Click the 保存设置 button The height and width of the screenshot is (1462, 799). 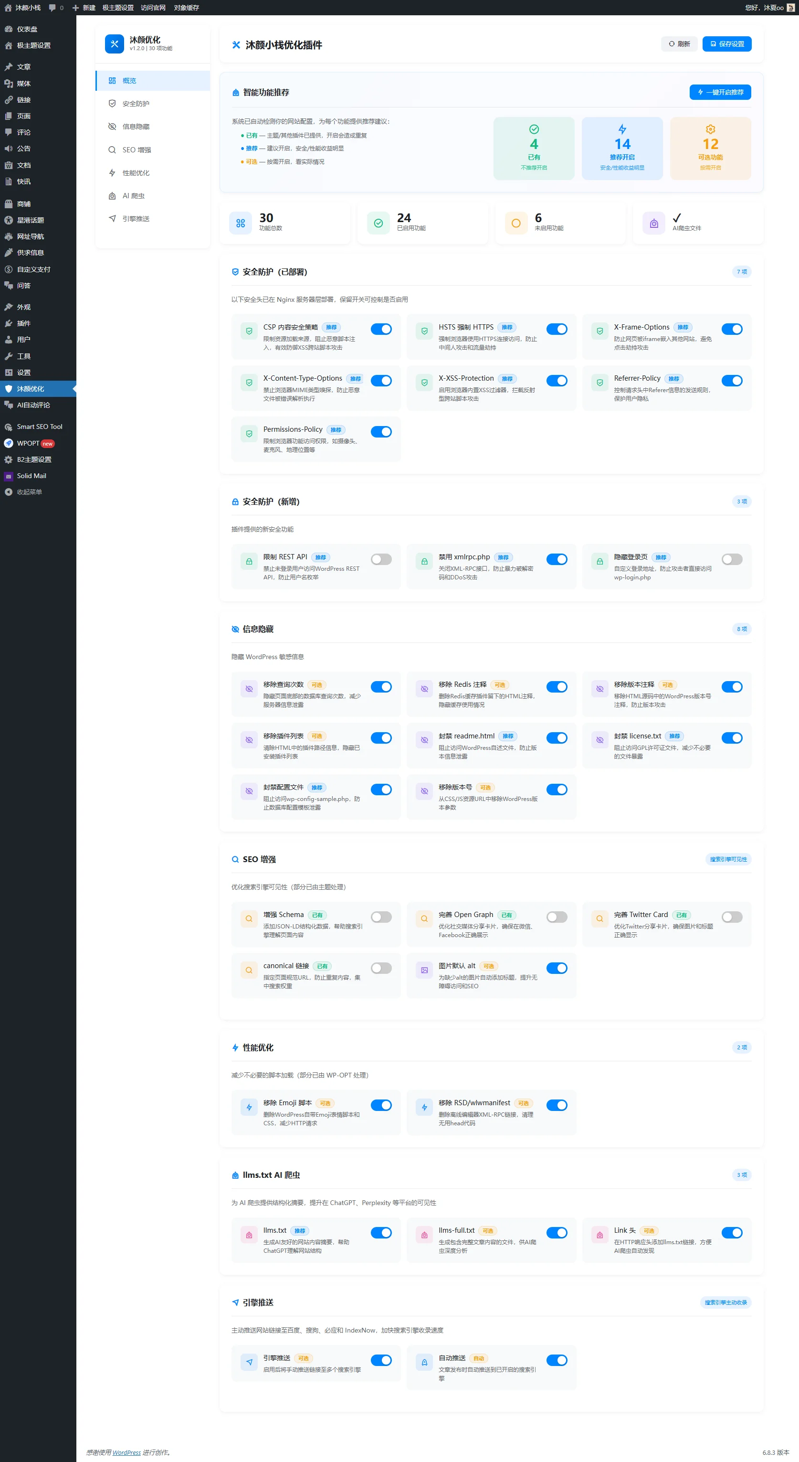[x=726, y=43]
